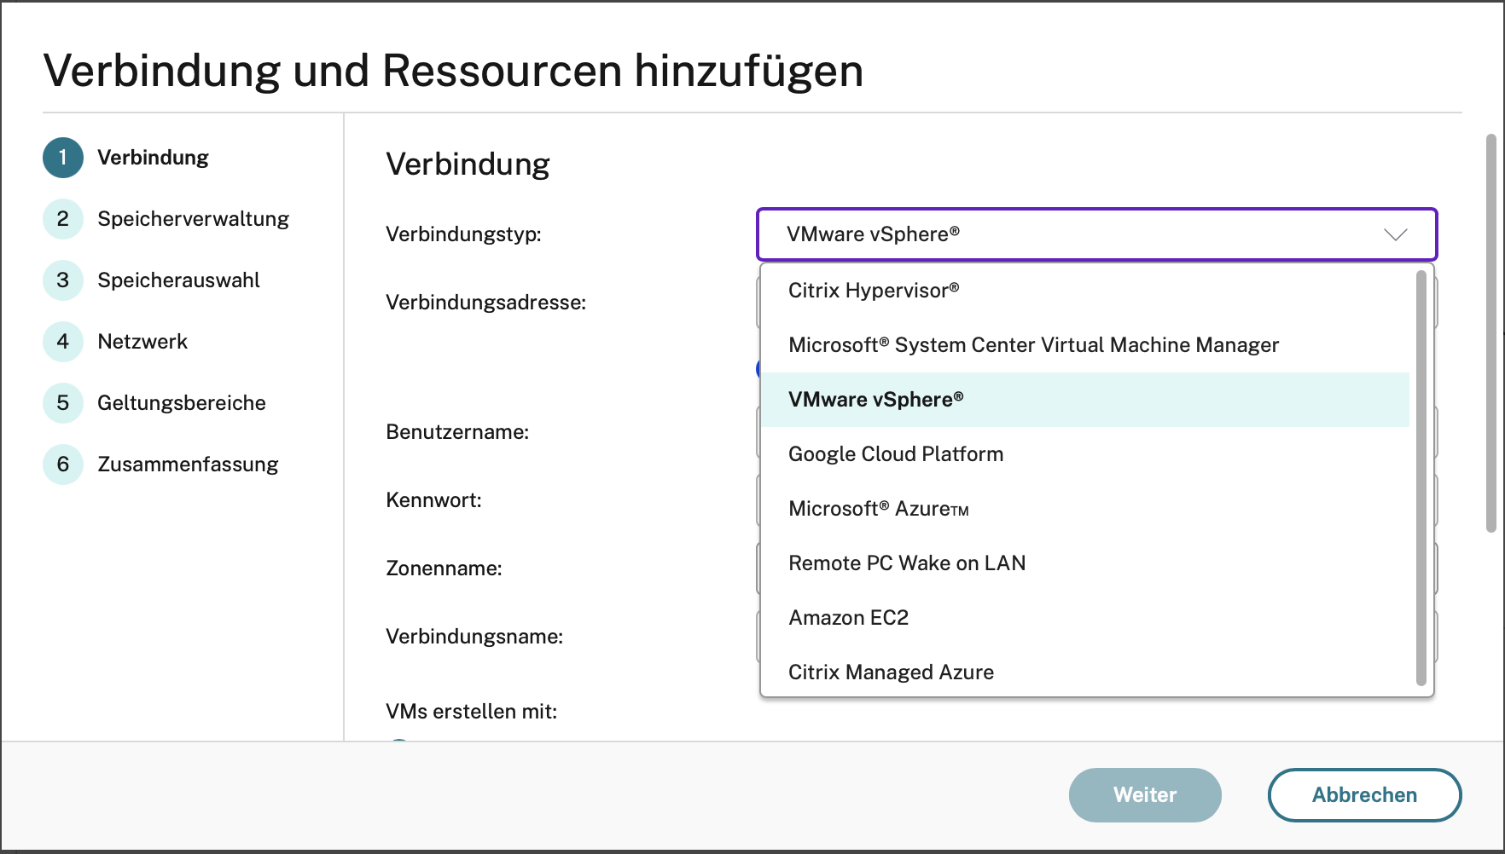Select Citrix Managed Azure option

1084,672
